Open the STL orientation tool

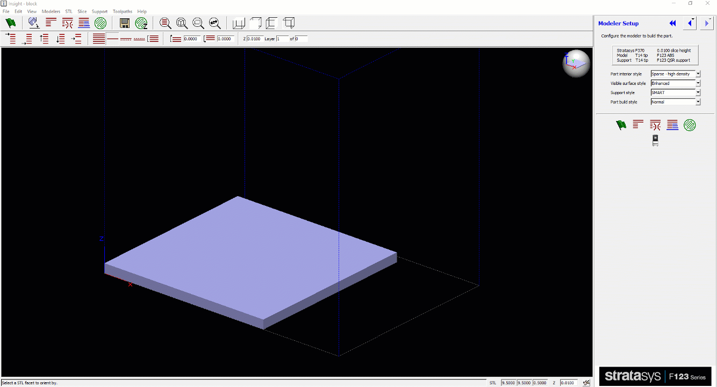[x=33, y=23]
